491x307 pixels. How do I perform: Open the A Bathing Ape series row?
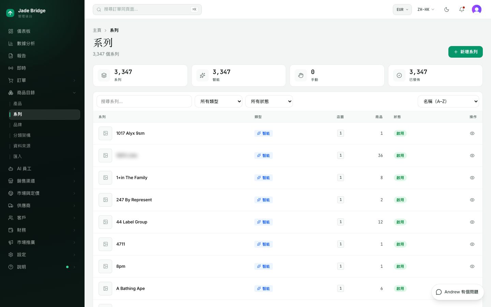(x=288, y=289)
